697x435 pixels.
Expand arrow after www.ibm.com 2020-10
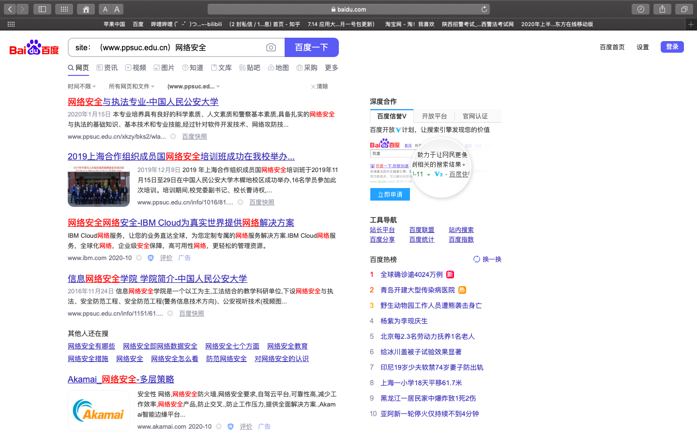[139, 258]
